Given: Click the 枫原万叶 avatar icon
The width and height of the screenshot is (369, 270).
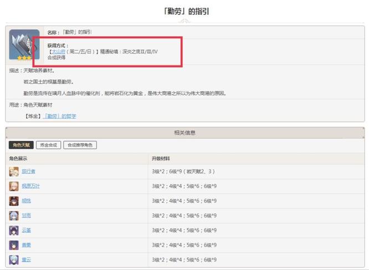Looking at the screenshot, I should (14, 186).
